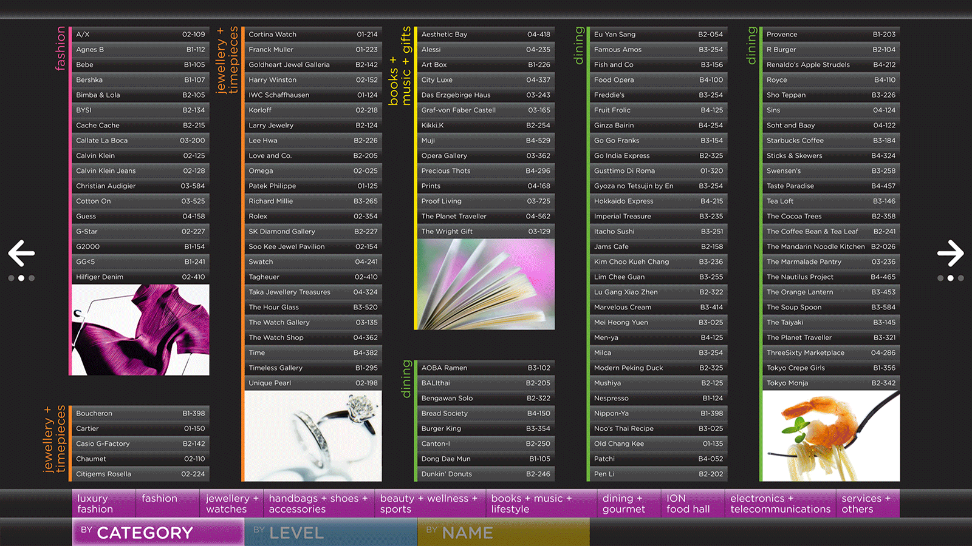Image resolution: width=972 pixels, height=546 pixels.
Task: Choose Citigems Rosella listing
Action: pyautogui.click(x=140, y=474)
